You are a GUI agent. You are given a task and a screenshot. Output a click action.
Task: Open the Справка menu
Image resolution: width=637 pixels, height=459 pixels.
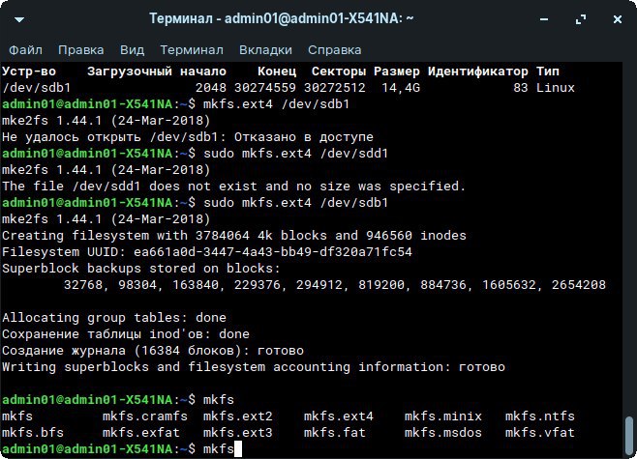tap(334, 49)
